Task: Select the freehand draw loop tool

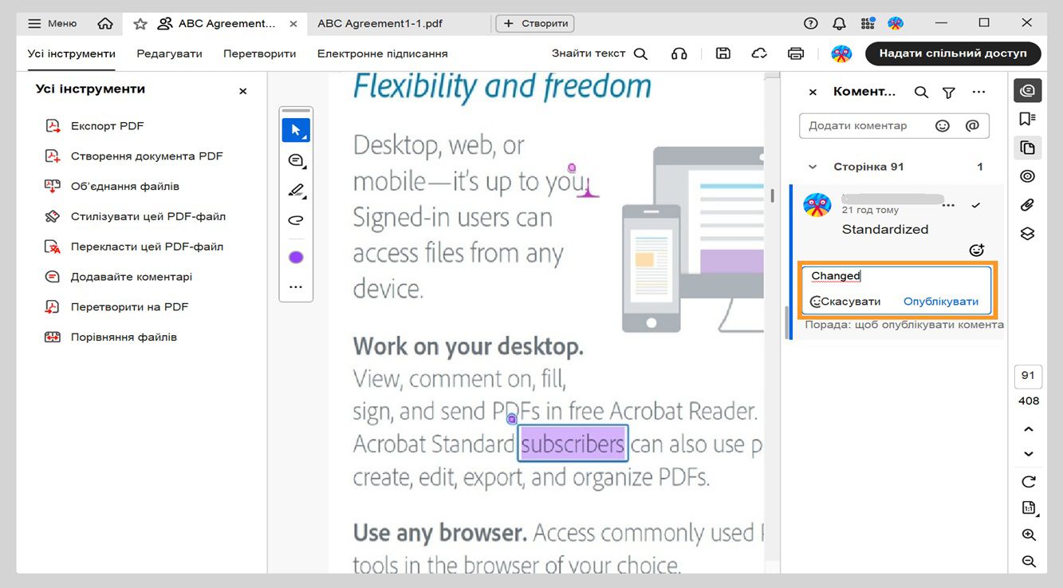Action: [296, 221]
